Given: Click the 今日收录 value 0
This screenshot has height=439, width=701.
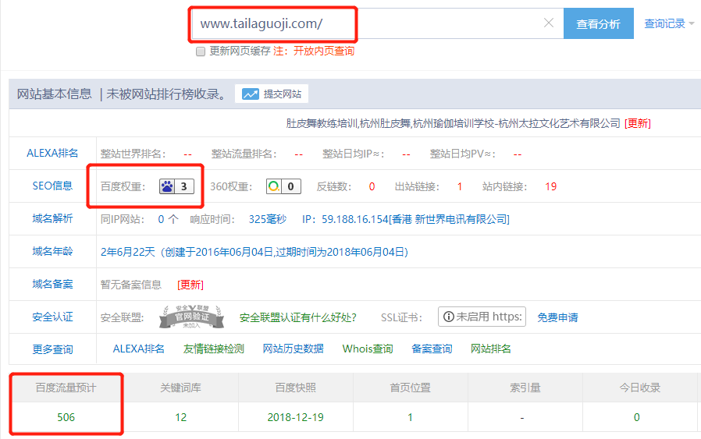Looking at the screenshot, I should (637, 417).
